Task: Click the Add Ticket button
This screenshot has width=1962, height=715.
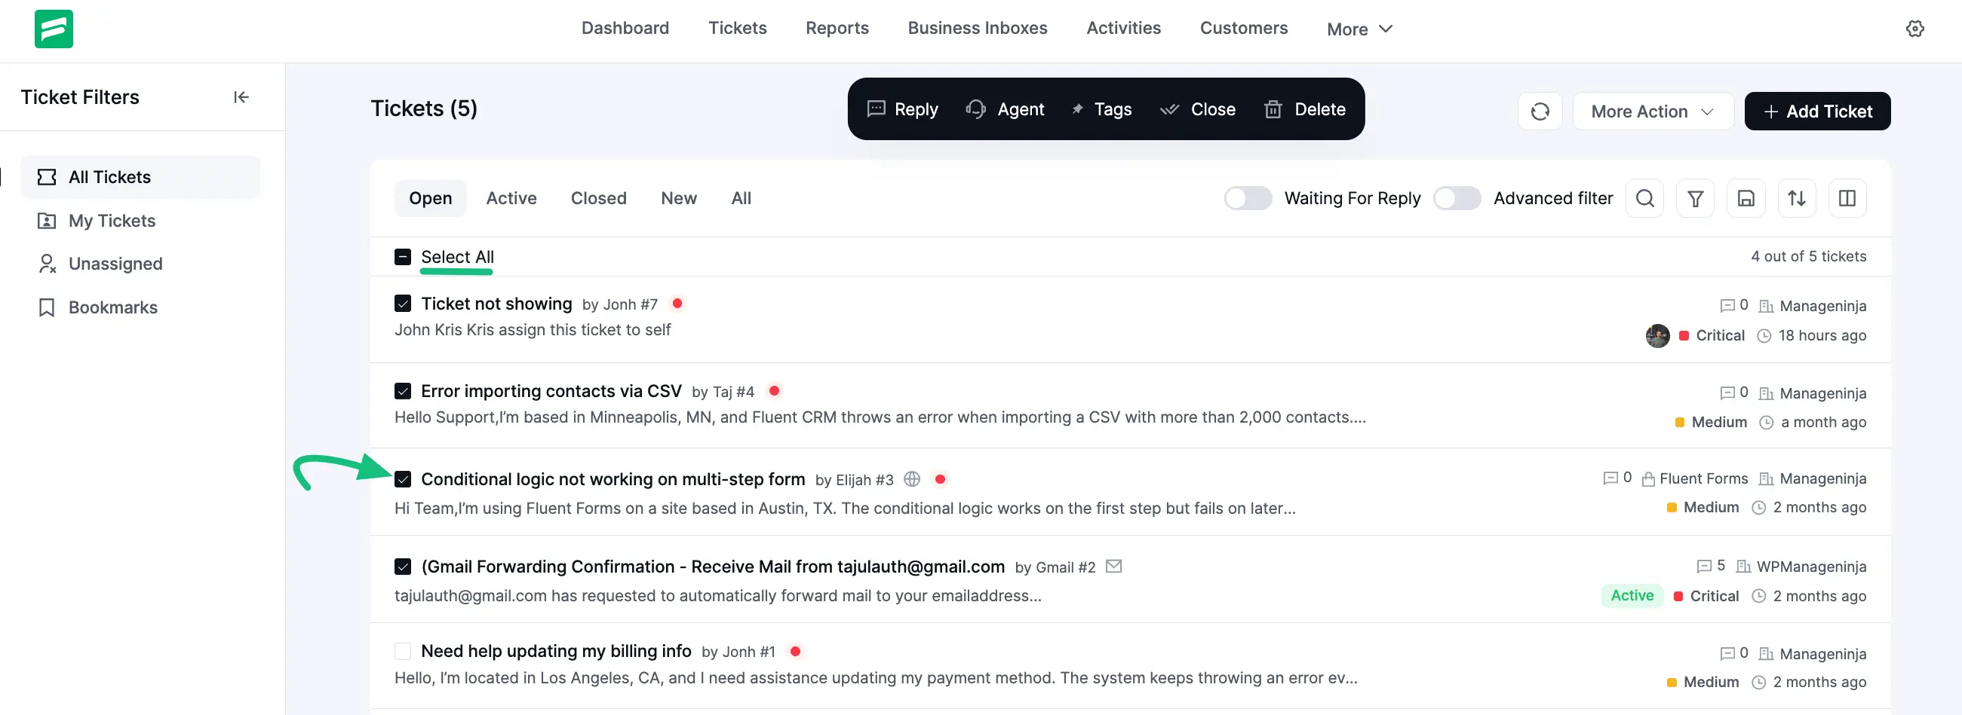Action: (x=1817, y=111)
